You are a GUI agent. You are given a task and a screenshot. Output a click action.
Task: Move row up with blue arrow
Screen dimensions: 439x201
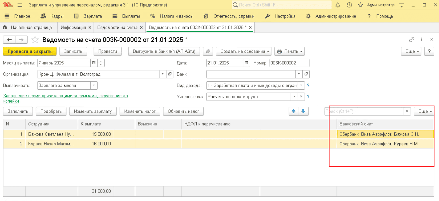(293, 111)
